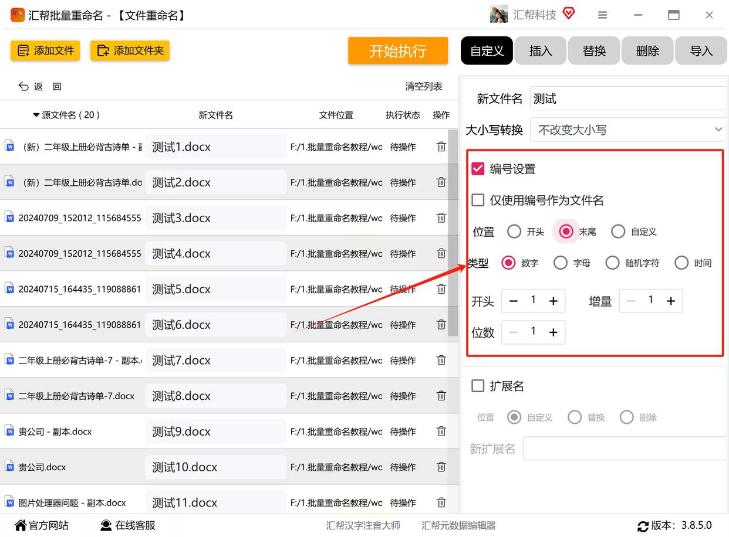
Task: Open 官方网站 home icon link
Action: [x=21, y=525]
